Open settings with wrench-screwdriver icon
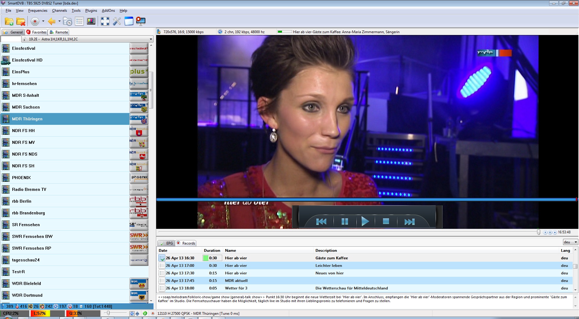 pos(117,21)
